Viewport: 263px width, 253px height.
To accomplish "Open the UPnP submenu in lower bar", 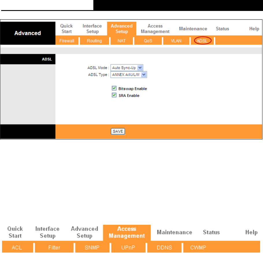I will (128, 248).
